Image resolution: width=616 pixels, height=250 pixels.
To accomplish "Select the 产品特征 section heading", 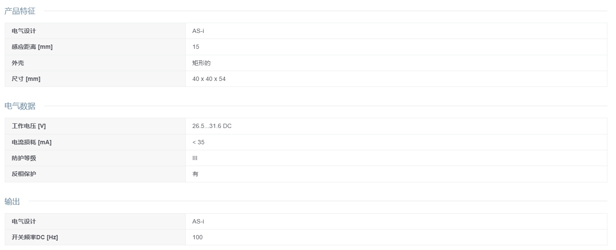I will [x=20, y=11].
